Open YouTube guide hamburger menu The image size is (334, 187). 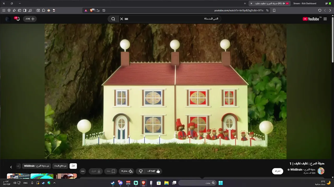click(x=325, y=19)
